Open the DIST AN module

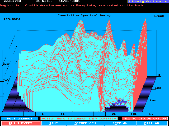pos(152,123)
